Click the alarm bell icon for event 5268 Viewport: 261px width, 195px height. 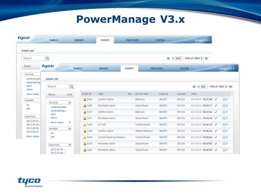click(85, 131)
